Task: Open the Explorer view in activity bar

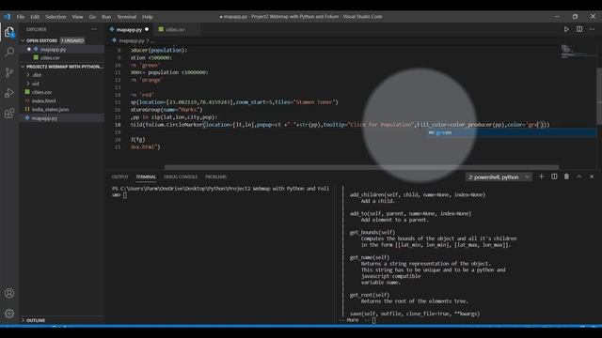Action: (x=9, y=32)
